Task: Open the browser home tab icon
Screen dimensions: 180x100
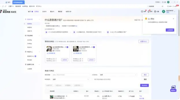Action: point(7,2)
